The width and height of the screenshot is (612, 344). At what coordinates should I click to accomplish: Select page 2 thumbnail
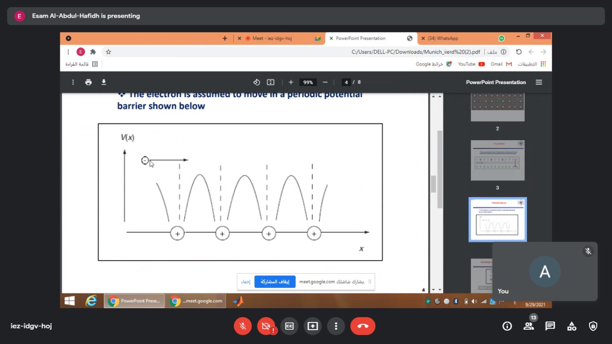[x=498, y=107]
